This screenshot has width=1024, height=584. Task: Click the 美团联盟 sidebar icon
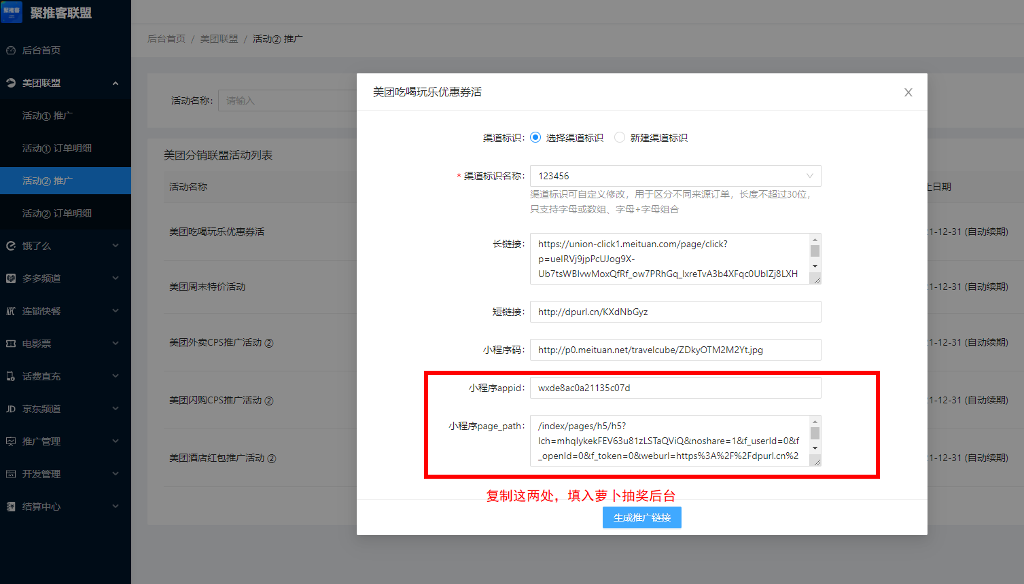[x=11, y=83]
